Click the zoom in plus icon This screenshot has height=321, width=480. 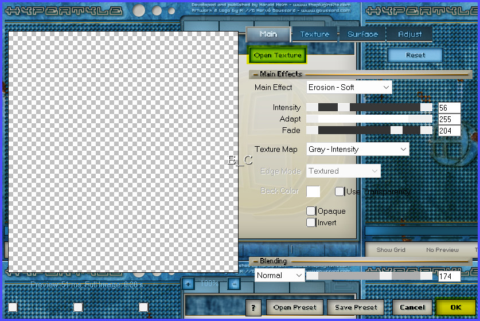pyautogui.click(x=188, y=283)
